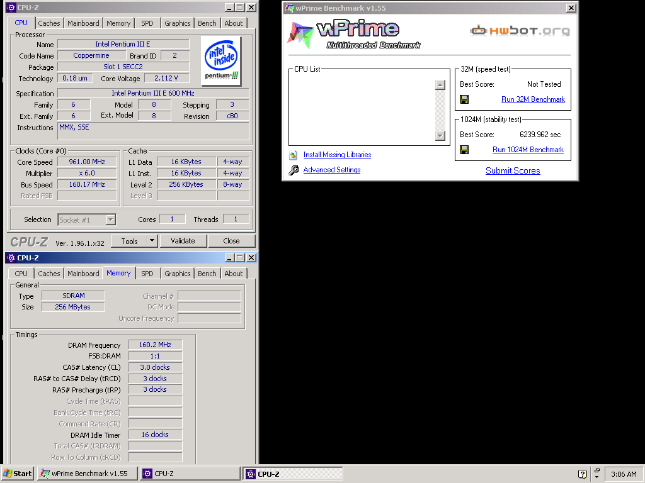Viewport: 645px width, 483px height.
Task: Click the top CPU-Z window title icon
Action: 11,8
